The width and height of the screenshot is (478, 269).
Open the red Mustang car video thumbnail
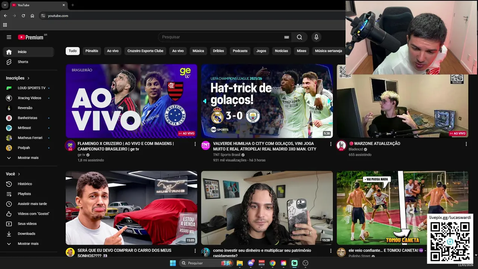(131, 208)
